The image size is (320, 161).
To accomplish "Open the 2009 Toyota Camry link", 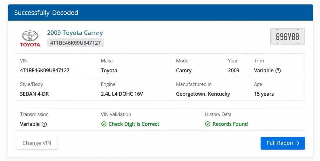I will point(75,33).
